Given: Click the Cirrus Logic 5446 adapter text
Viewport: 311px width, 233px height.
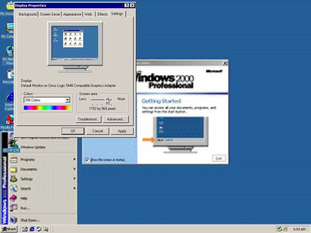Looking at the screenshot, I should pyautogui.click(x=68, y=86).
